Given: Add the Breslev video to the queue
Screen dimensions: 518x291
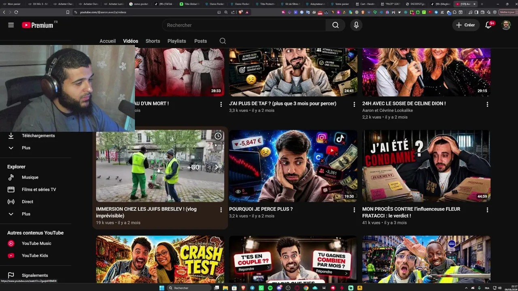Looking at the screenshot, I should point(218,146).
